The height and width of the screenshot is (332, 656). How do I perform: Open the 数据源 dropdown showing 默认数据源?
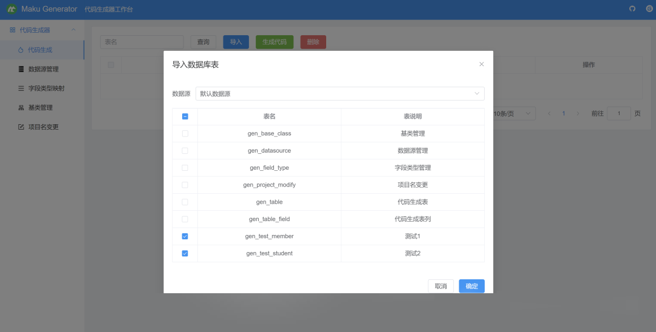[x=340, y=94]
